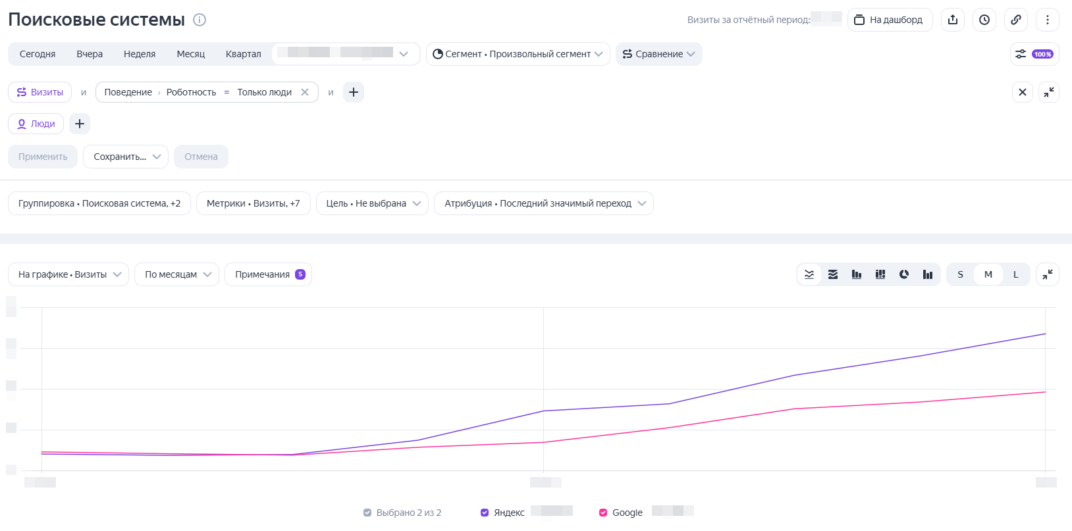The height and width of the screenshot is (531, 1072).
Task: Set chart size to L
Action: tap(1016, 274)
